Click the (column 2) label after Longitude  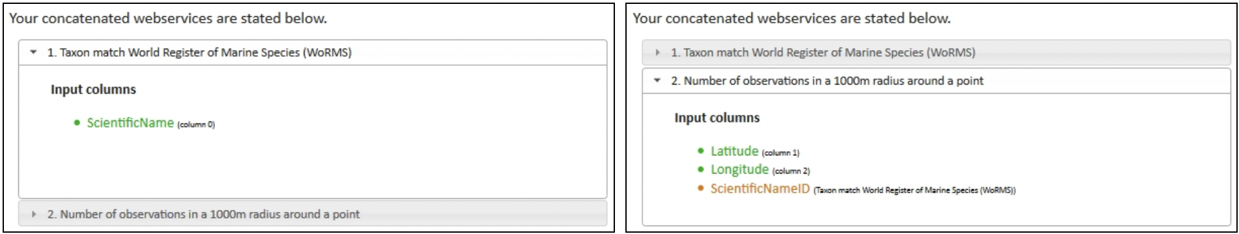coord(791,171)
